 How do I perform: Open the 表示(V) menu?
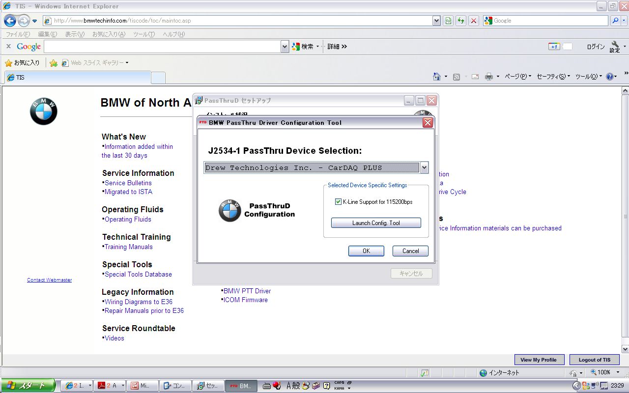click(x=75, y=34)
